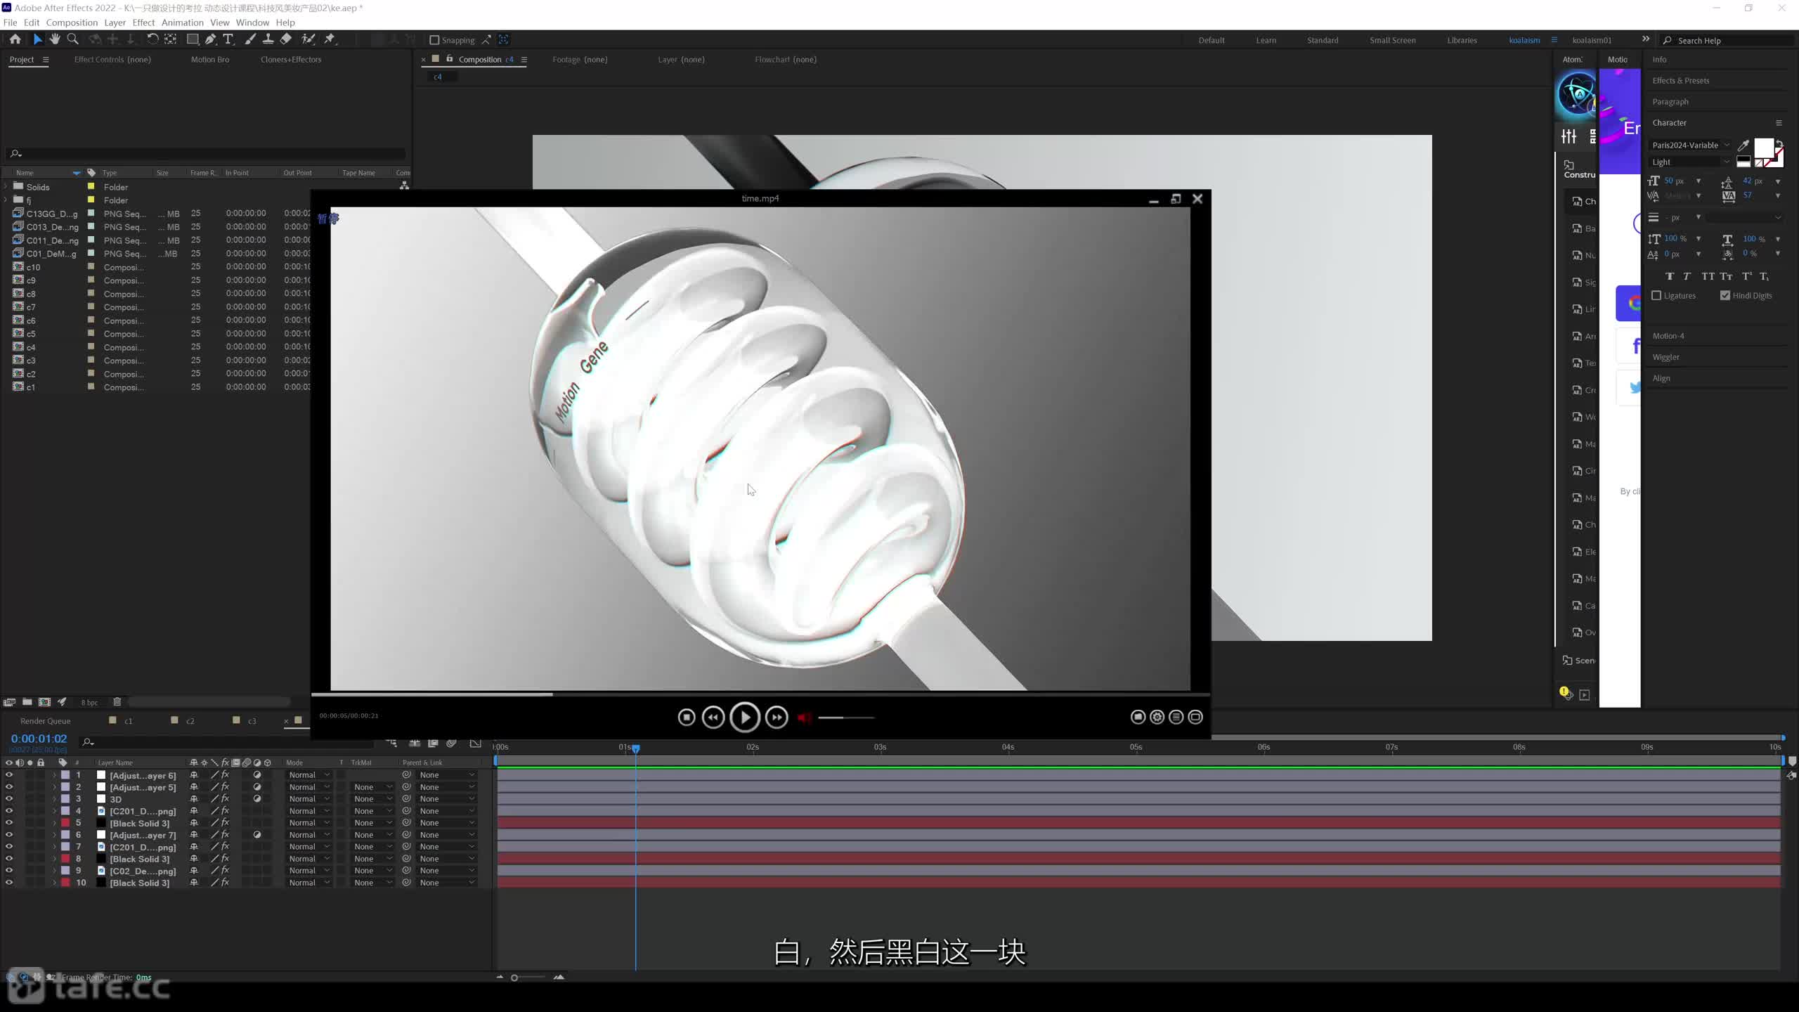Select the Hand tool
Image resolution: width=1799 pixels, height=1012 pixels.
[54, 39]
